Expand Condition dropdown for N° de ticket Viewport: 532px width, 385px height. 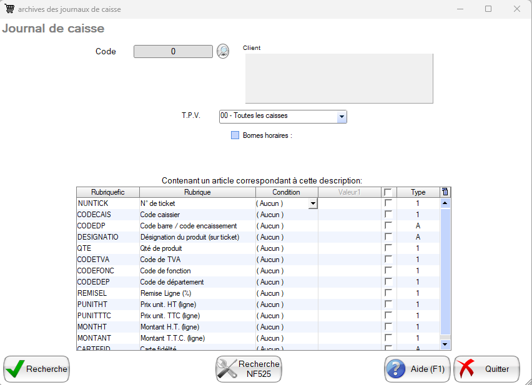[x=313, y=203]
